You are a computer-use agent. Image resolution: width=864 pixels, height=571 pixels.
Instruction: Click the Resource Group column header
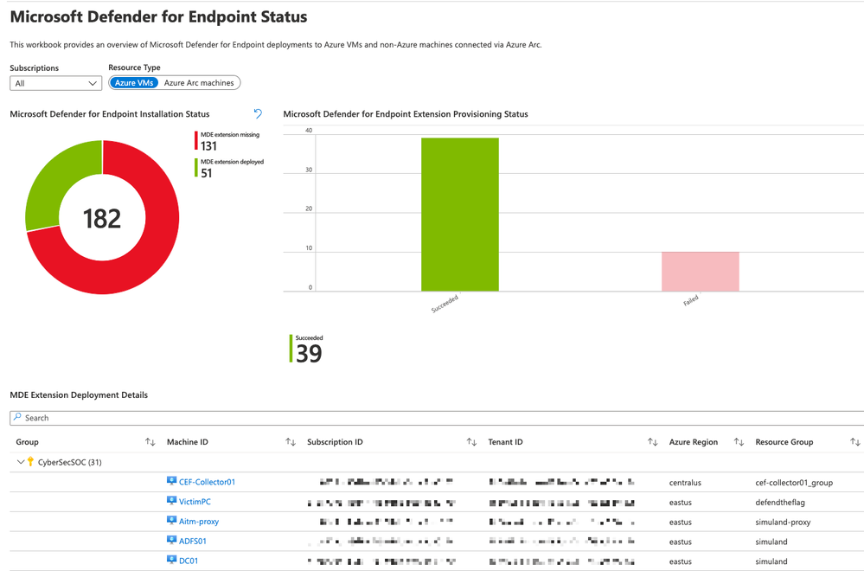tap(784, 442)
